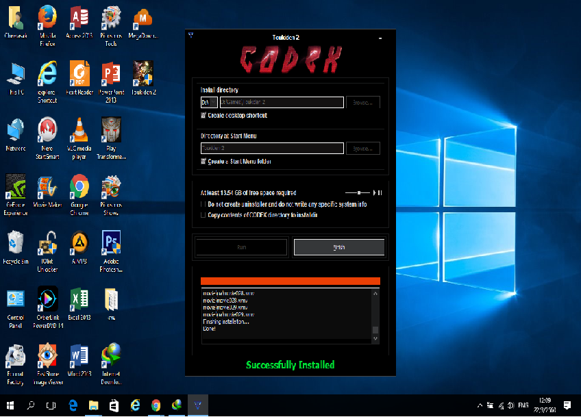581x417 pixels.
Task: Show hidden system tray icons chevron
Action: (x=480, y=405)
